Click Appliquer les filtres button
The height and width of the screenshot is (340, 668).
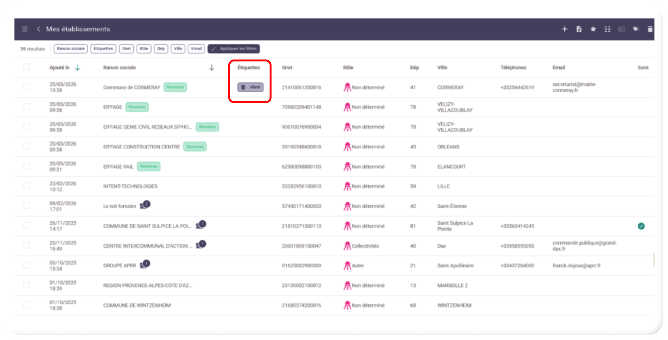tap(234, 49)
